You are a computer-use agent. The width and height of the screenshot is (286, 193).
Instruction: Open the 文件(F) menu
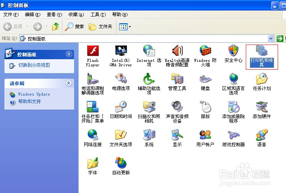tap(11, 15)
